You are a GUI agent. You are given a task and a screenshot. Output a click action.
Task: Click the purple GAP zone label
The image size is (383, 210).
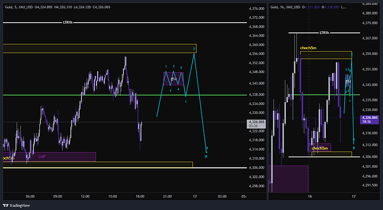pyautogui.click(x=42, y=157)
